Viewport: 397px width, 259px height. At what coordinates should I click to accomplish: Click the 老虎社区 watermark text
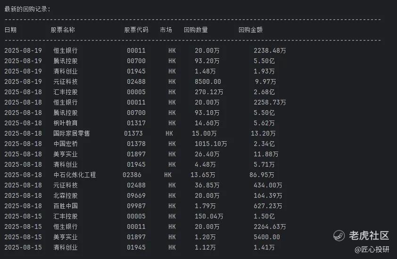pos(369,235)
